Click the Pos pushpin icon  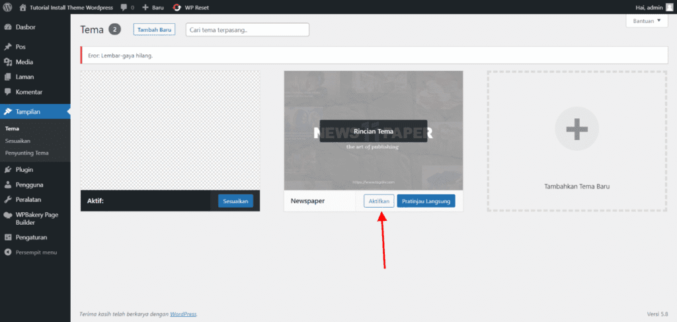(8, 47)
